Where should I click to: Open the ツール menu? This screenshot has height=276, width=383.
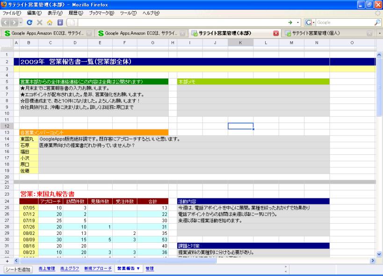click(x=128, y=13)
